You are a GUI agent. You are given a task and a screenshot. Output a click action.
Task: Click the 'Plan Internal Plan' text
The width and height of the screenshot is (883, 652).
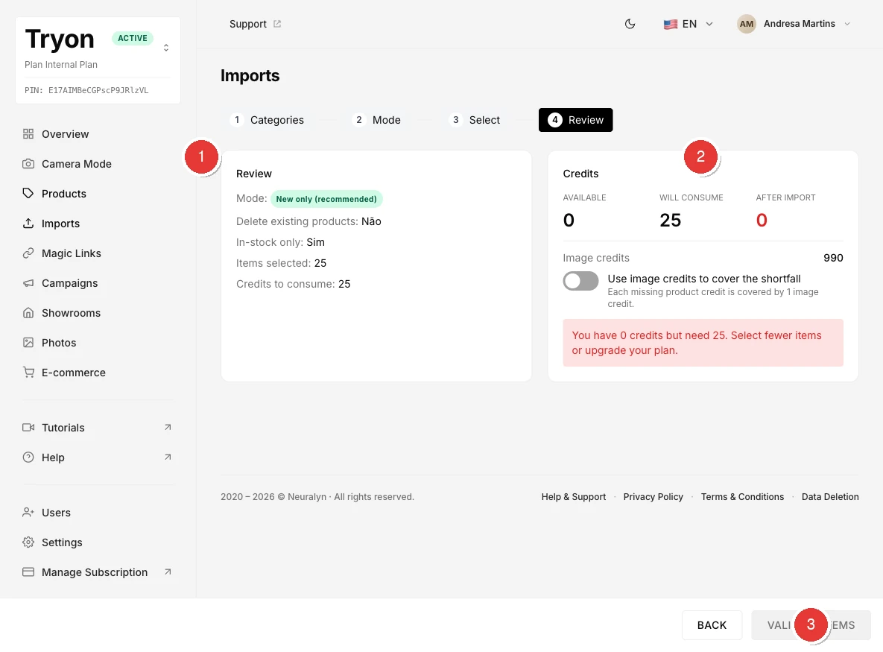pyautogui.click(x=61, y=65)
